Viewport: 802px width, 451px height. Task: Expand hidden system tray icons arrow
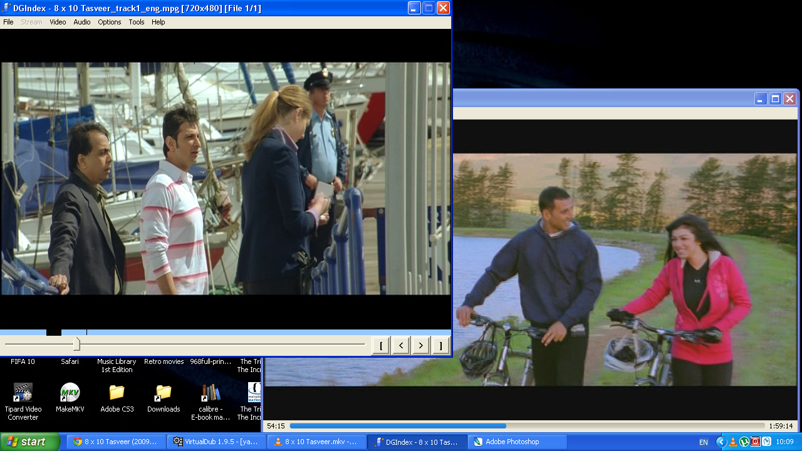[x=721, y=442]
